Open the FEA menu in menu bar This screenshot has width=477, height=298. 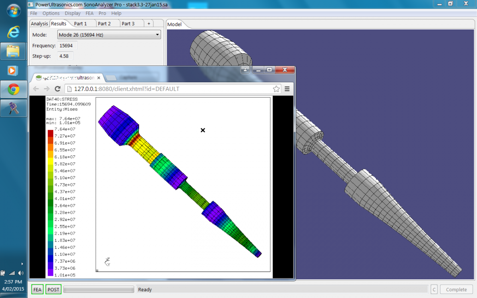pyautogui.click(x=89, y=13)
